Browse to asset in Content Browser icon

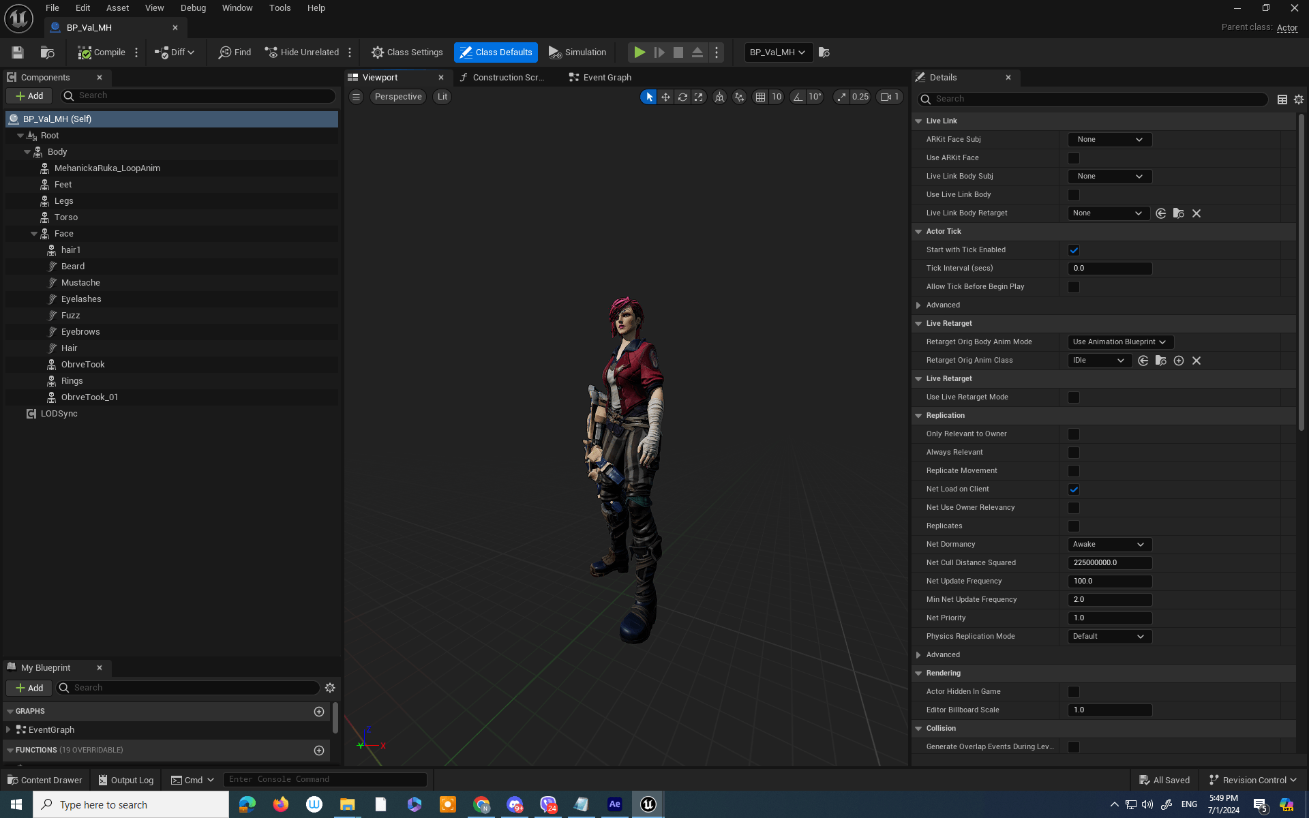point(47,52)
